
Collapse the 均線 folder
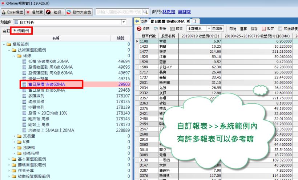15,56
